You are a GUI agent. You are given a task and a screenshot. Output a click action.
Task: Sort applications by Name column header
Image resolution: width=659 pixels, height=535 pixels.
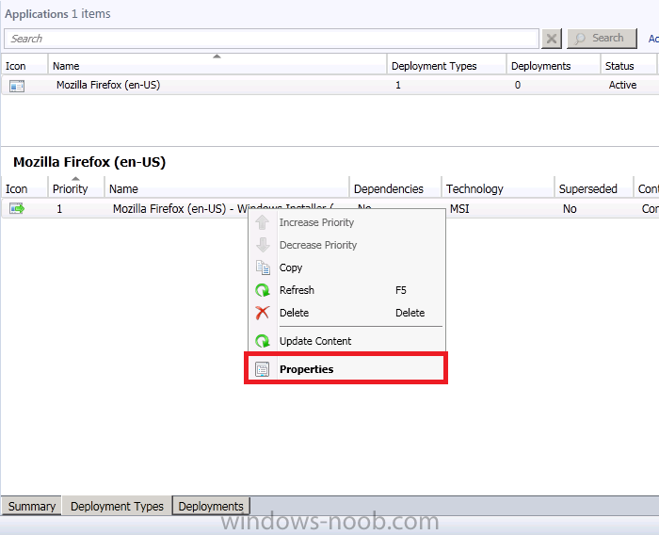[x=217, y=66]
